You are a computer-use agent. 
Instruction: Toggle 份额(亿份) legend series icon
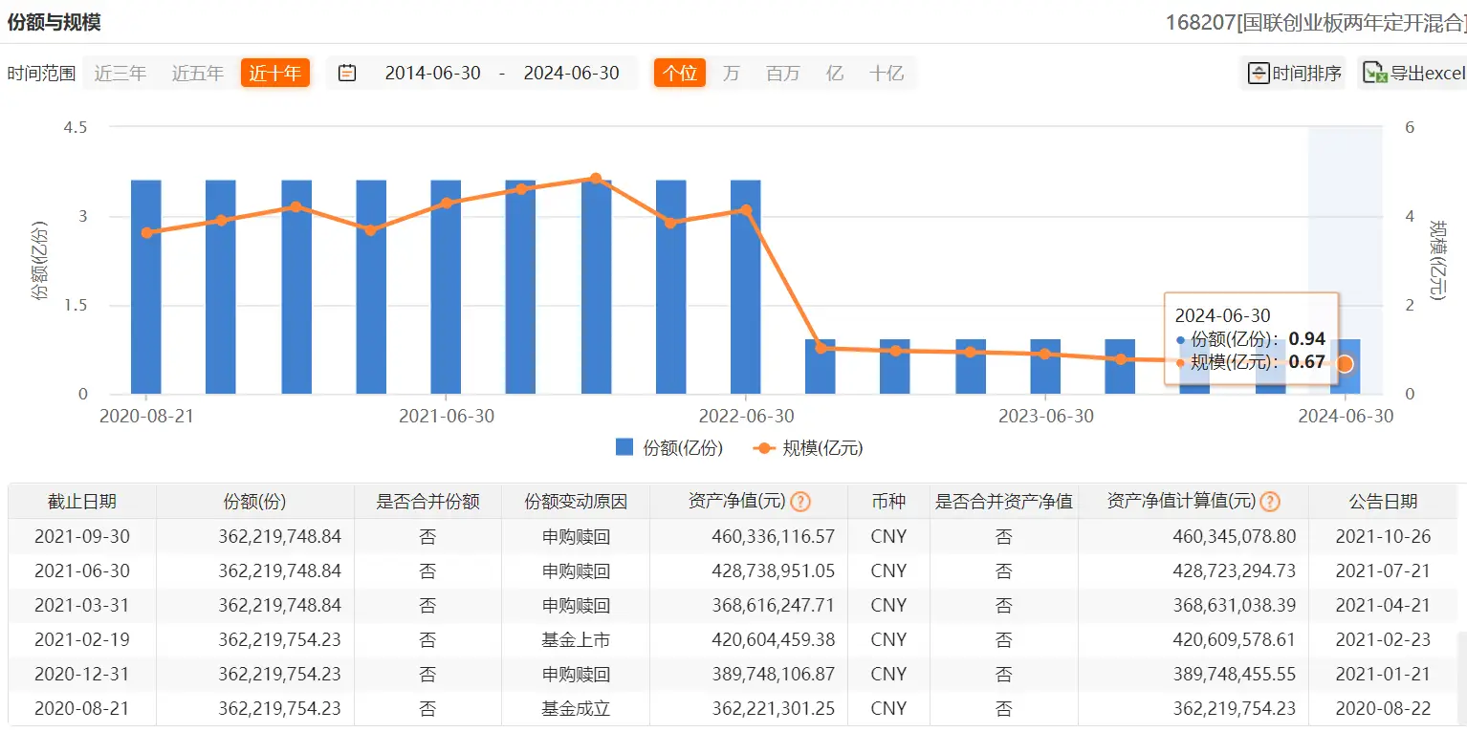624,447
